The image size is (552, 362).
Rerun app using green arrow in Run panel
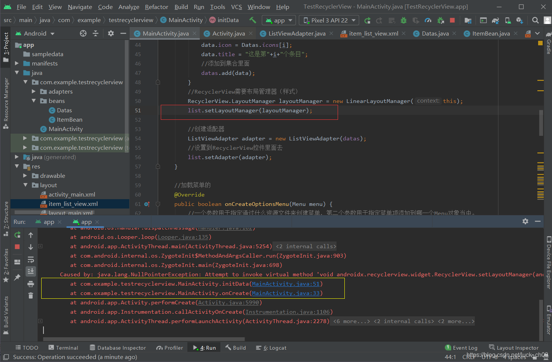pos(17,235)
